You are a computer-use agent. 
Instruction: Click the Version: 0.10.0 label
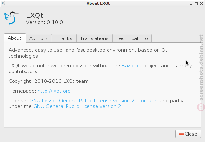tap(45, 22)
